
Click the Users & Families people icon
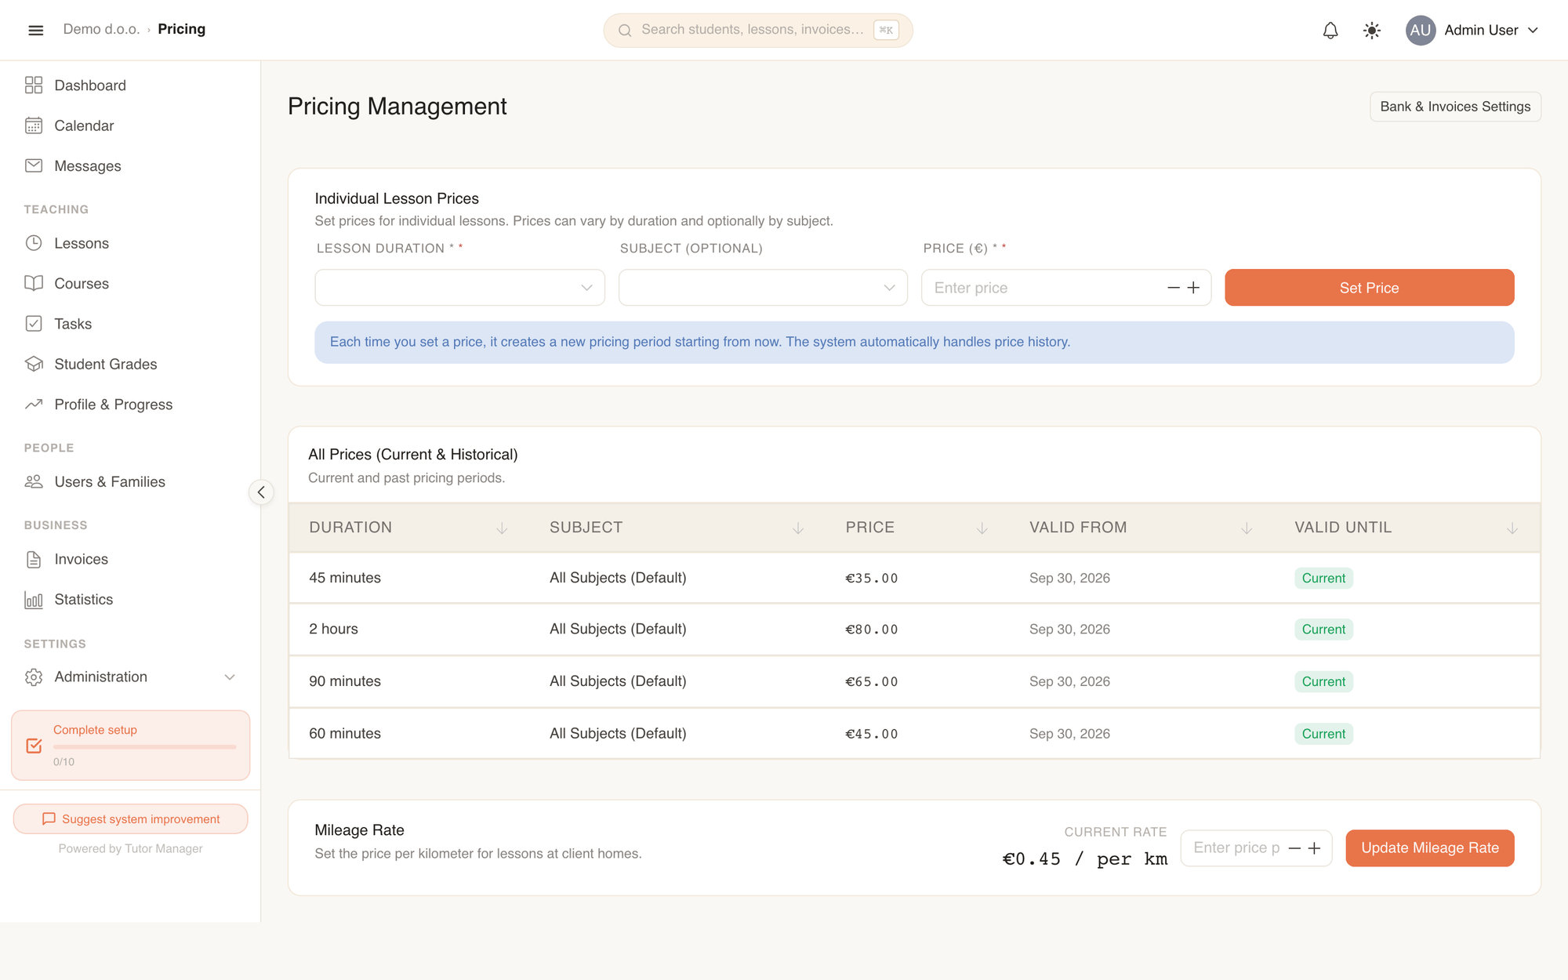[34, 481]
